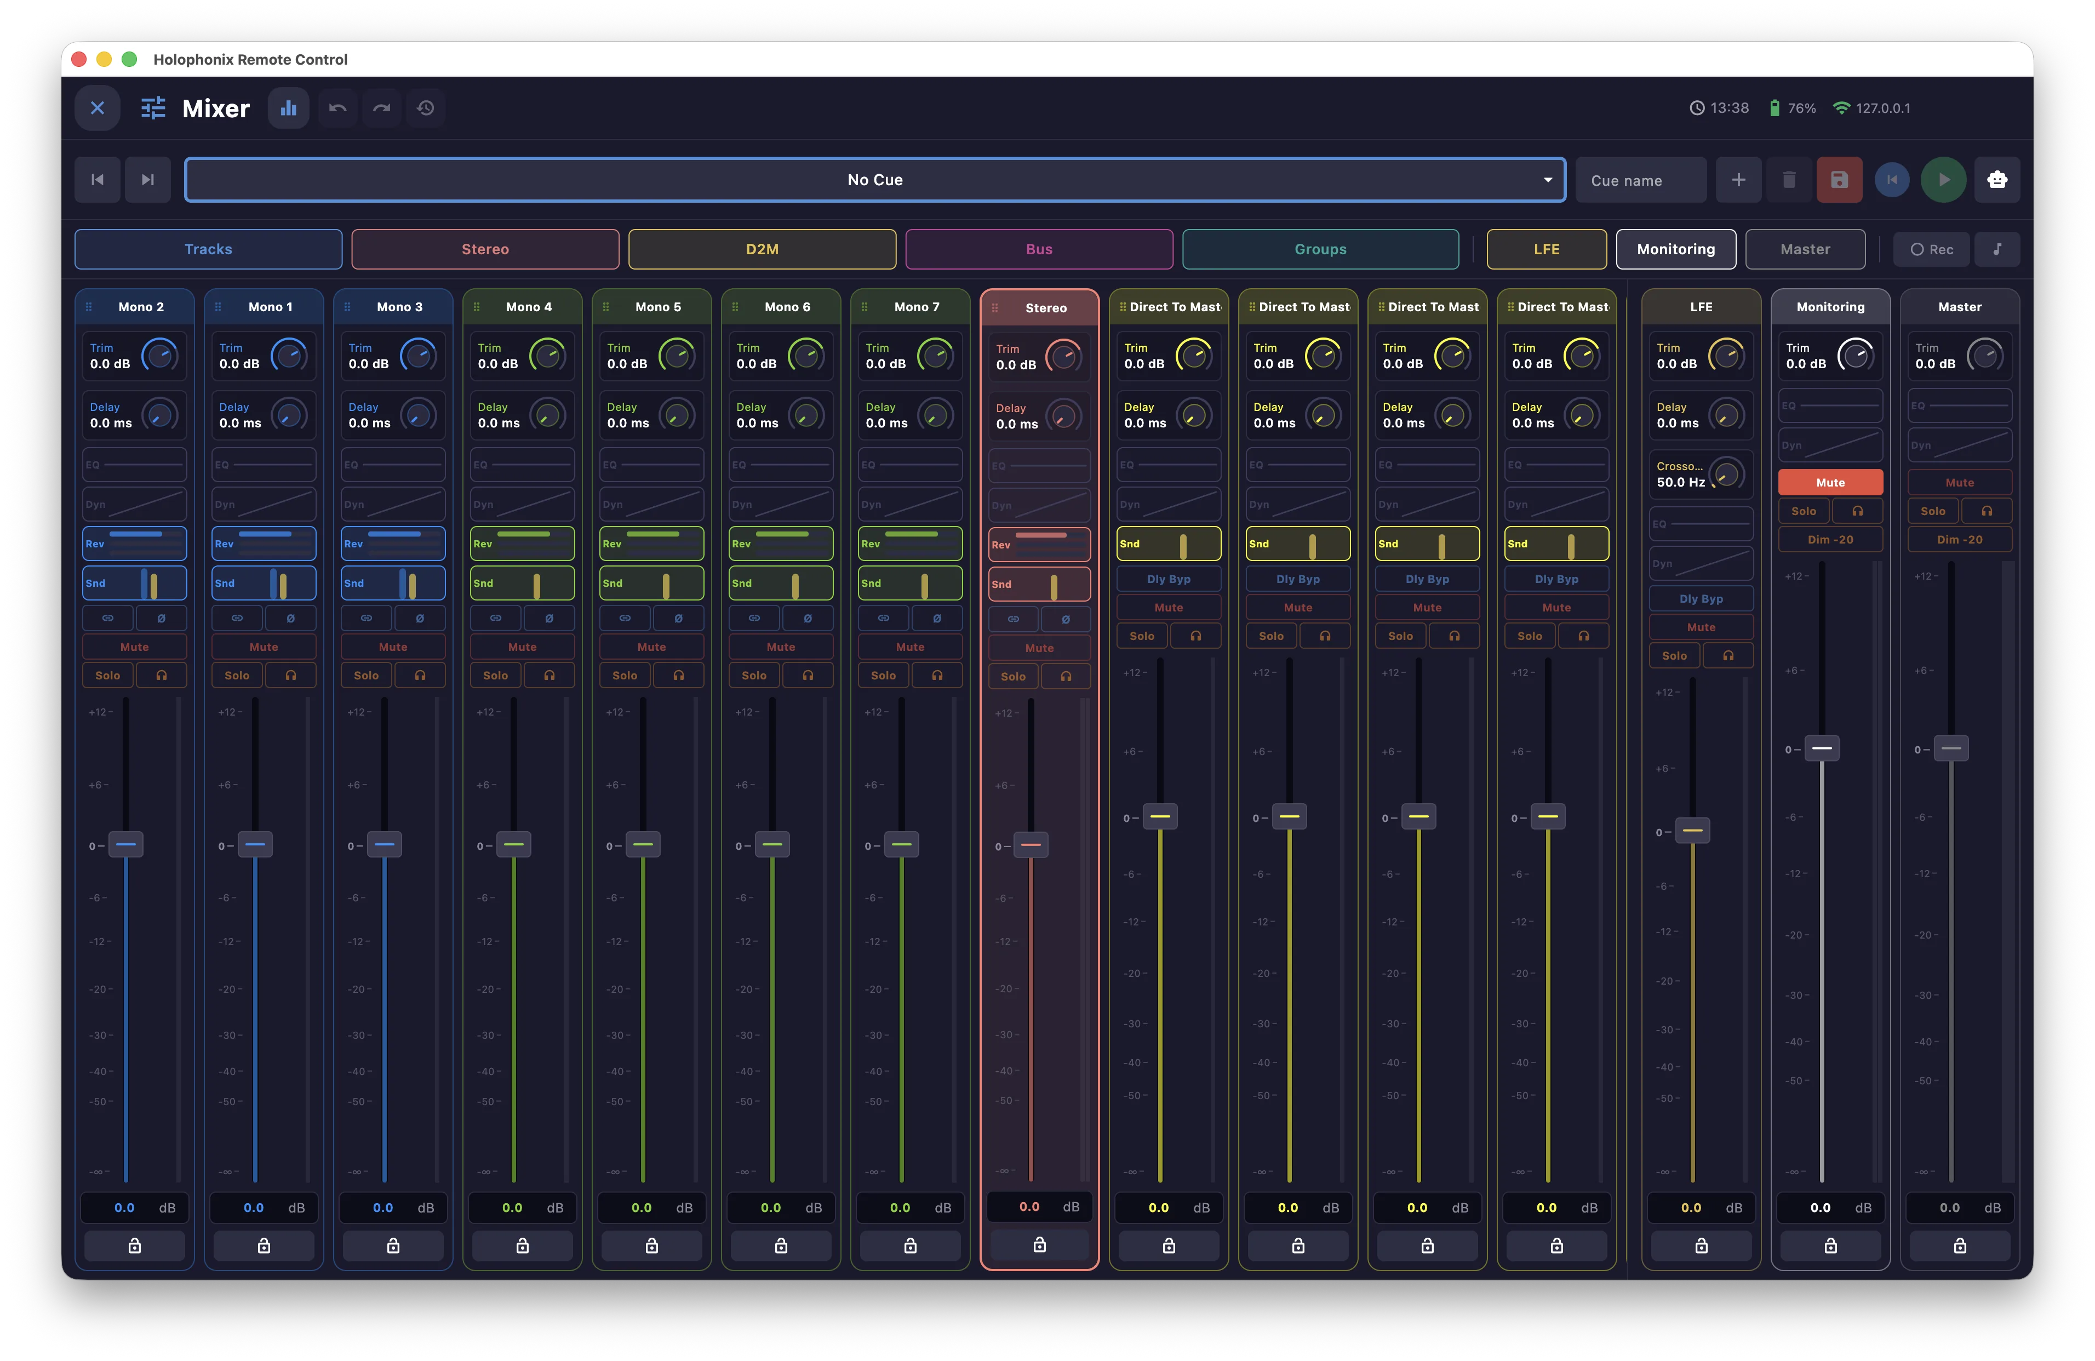Open the No Cue dropdown
The width and height of the screenshot is (2095, 1361).
[876, 180]
